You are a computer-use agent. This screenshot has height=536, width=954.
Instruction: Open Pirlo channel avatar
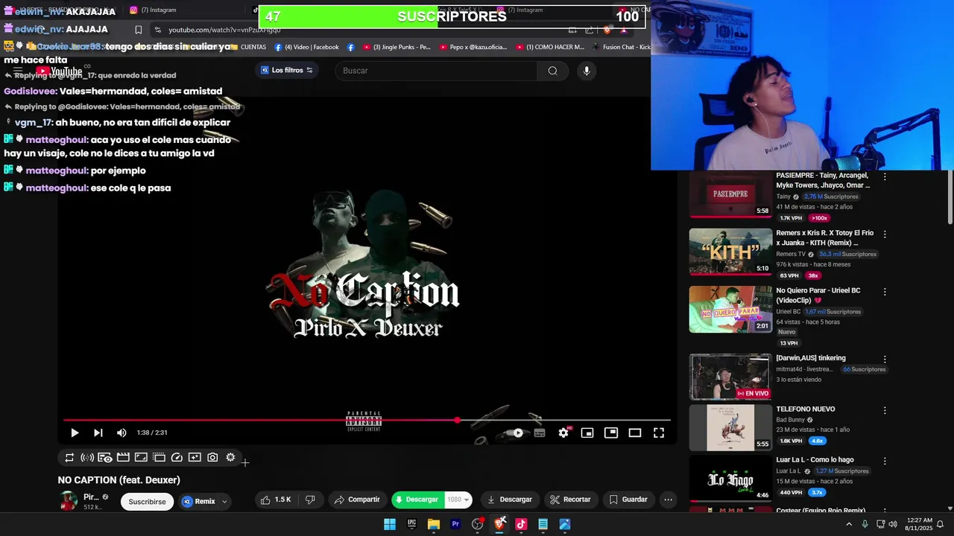68,501
